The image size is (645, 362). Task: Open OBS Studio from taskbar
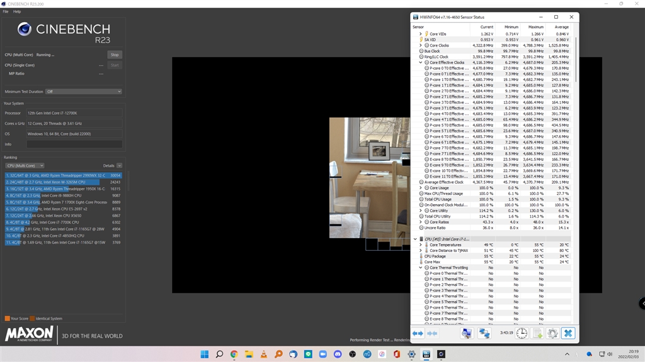click(353, 354)
